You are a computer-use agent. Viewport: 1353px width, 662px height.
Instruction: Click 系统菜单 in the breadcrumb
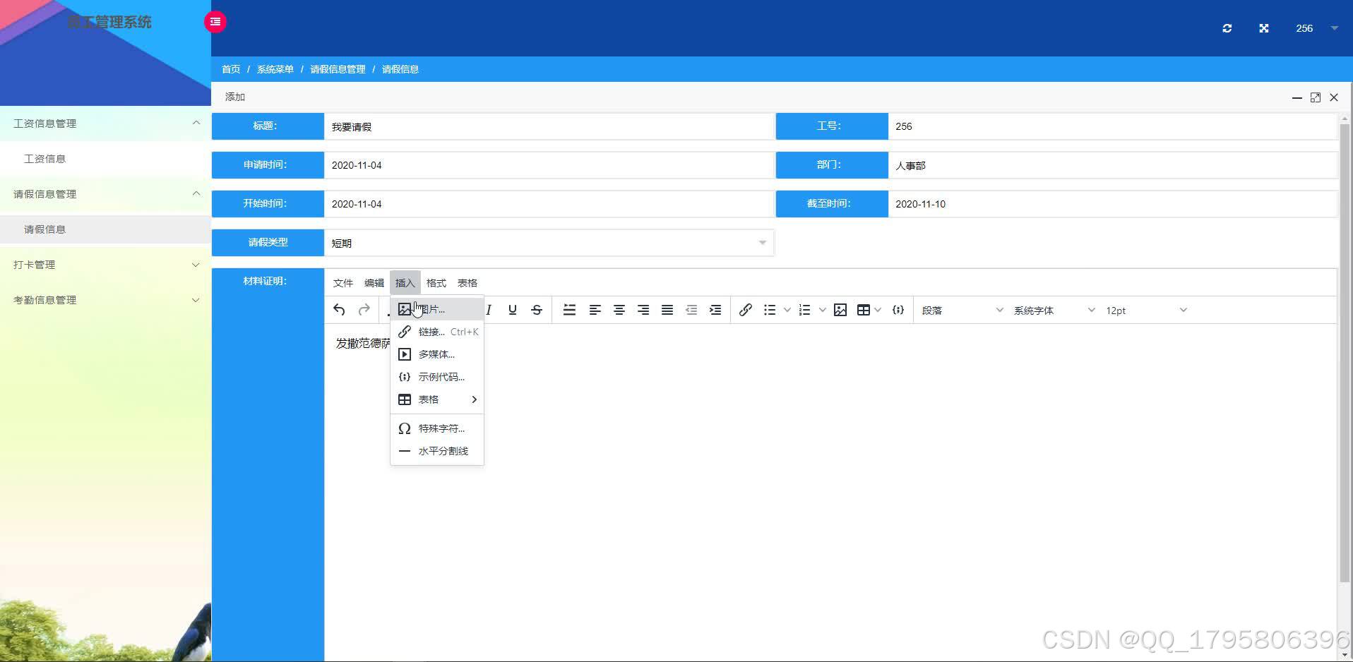click(275, 69)
